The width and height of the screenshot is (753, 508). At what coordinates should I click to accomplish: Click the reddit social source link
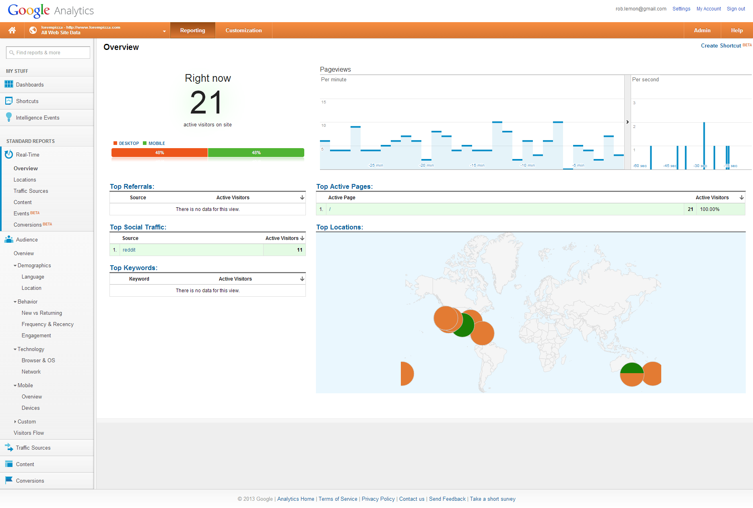[x=129, y=250]
